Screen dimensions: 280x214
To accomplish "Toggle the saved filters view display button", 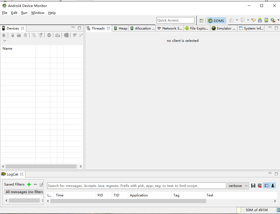I will point(266,186).
